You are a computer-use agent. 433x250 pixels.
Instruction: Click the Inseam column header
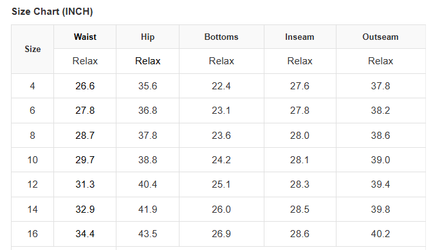(300, 37)
